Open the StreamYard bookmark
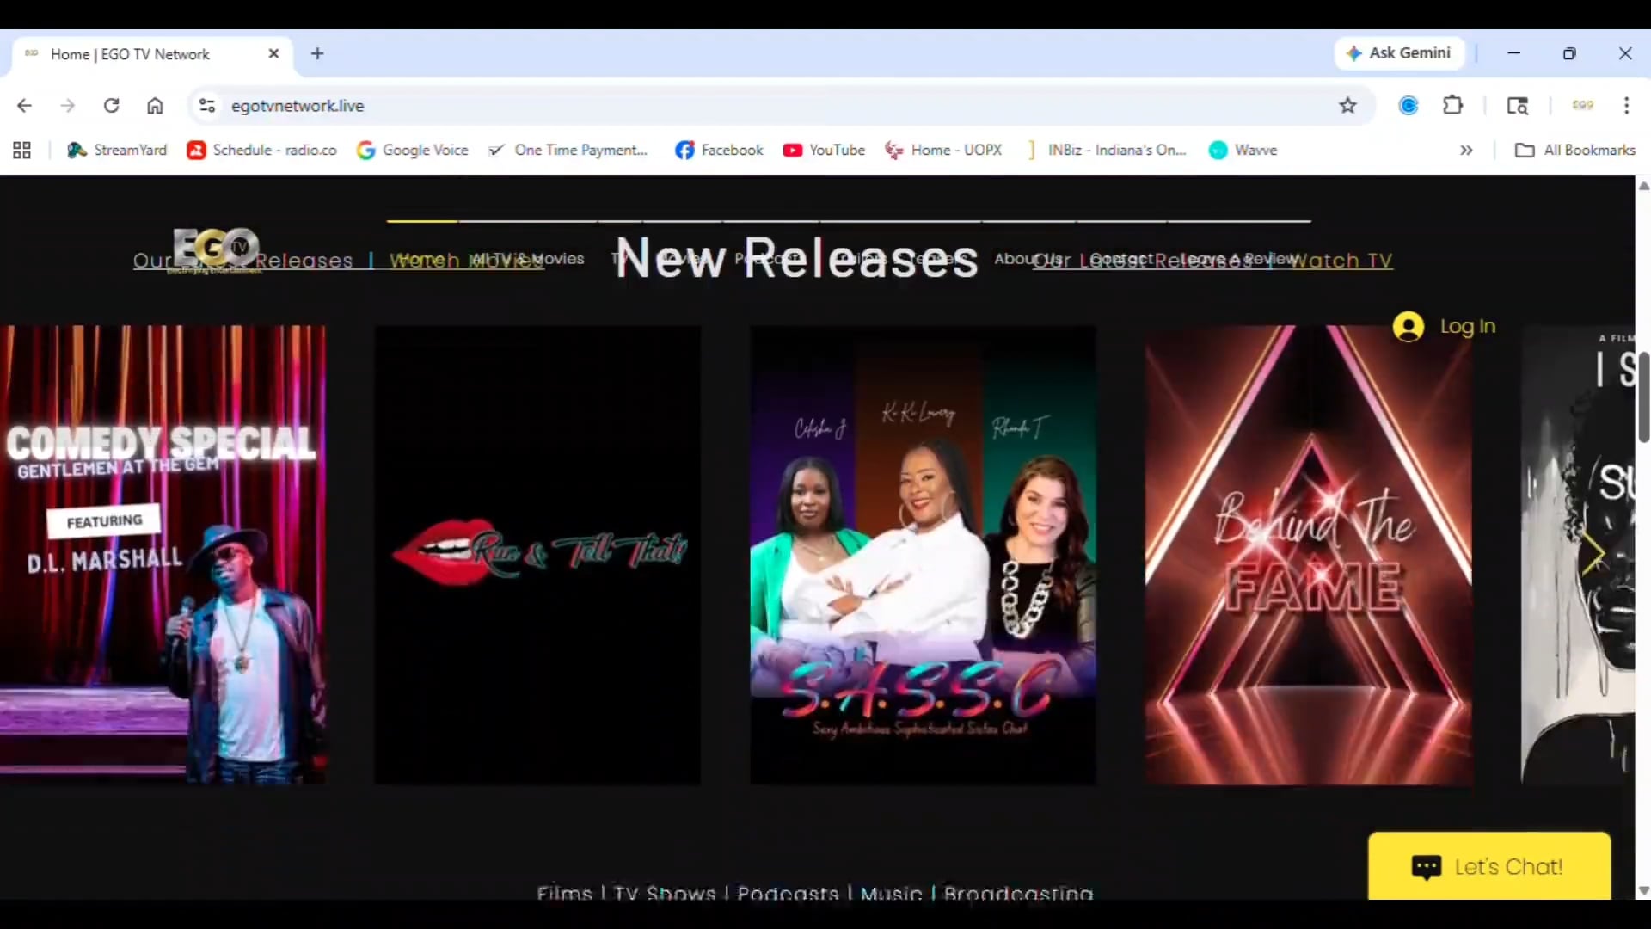The height and width of the screenshot is (929, 1651). [118, 150]
